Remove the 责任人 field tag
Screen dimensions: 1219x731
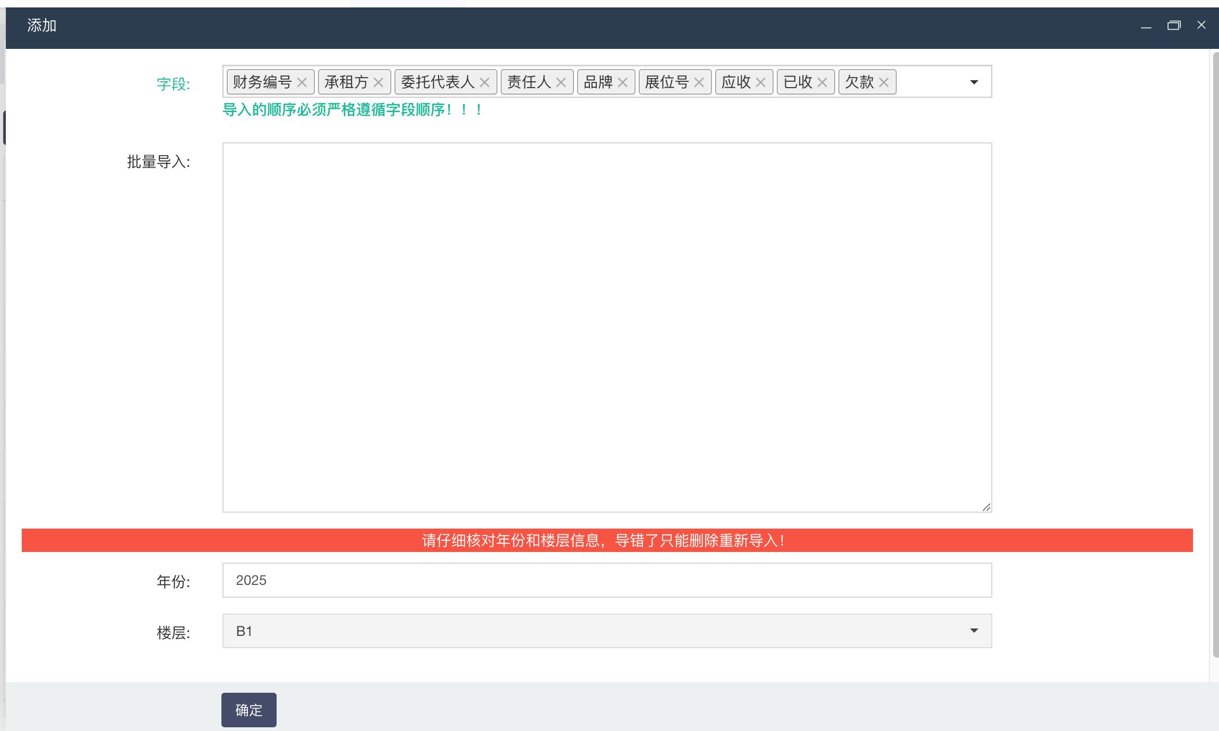point(561,82)
